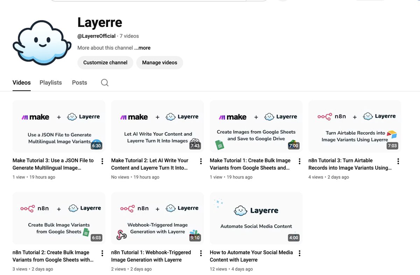Click '4 views • 2 days ago' text

point(329,177)
